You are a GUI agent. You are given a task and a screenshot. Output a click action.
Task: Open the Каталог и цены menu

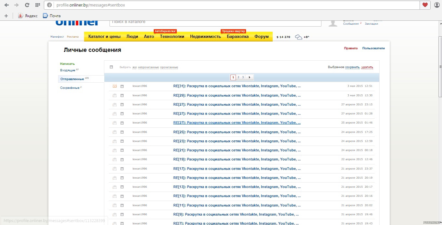tap(104, 37)
